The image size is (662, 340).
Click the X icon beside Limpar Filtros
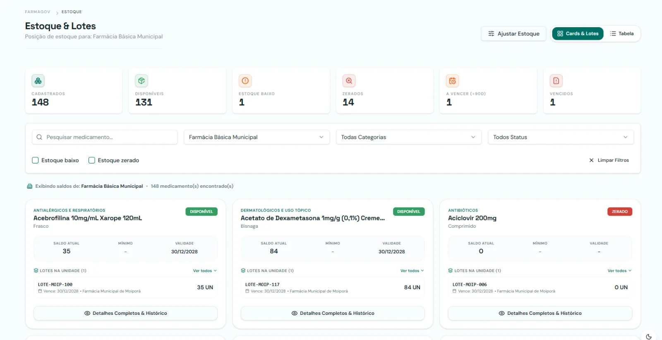pyautogui.click(x=591, y=160)
